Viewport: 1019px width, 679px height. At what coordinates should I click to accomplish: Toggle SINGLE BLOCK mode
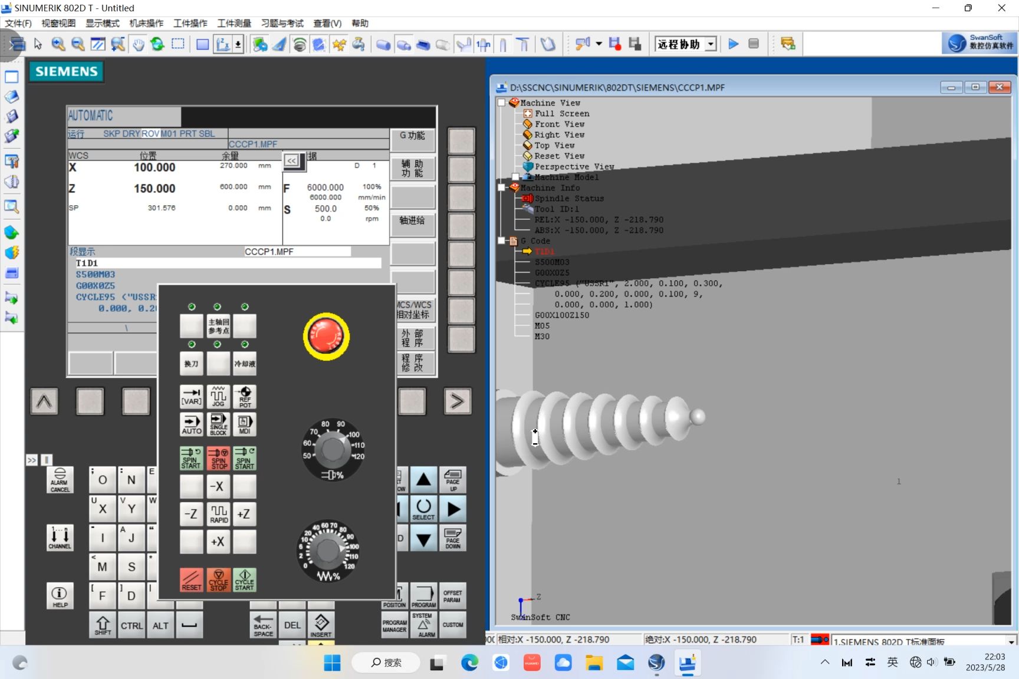click(x=218, y=424)
